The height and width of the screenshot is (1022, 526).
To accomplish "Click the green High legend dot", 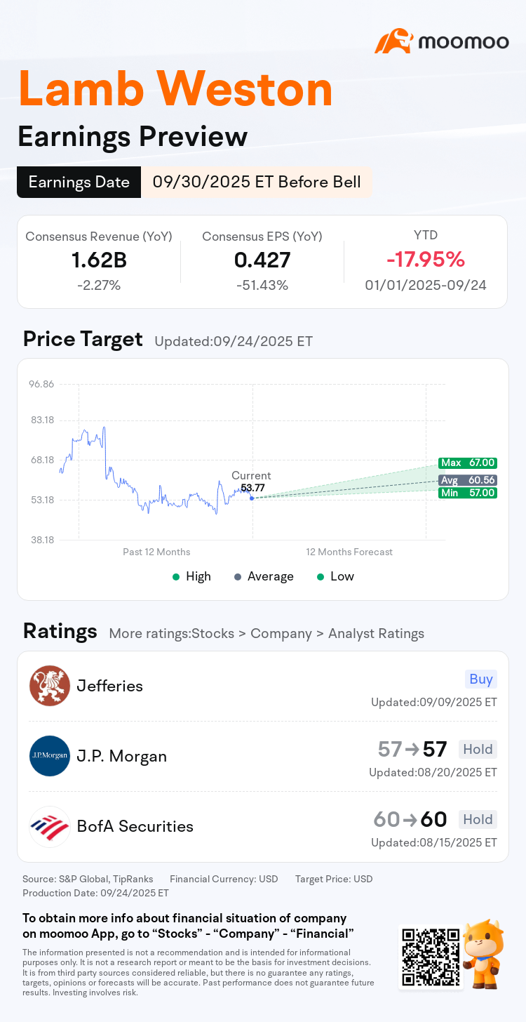I will (x=175, y=576).
